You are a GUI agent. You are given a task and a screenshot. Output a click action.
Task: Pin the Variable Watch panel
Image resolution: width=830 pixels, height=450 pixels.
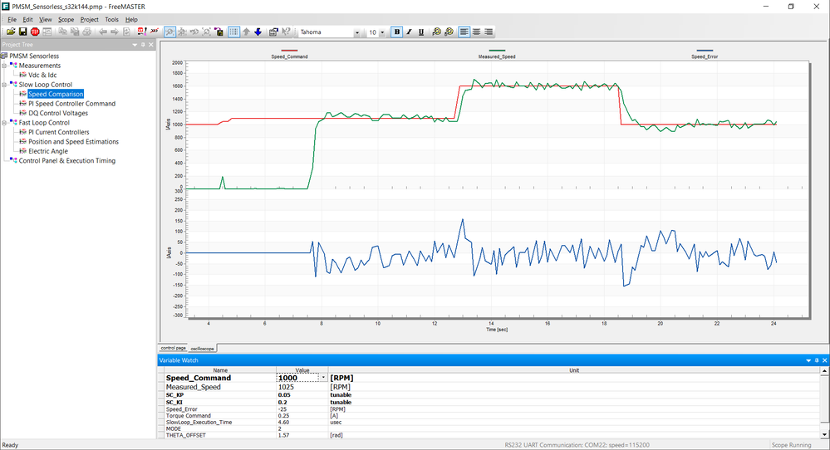click(817, 360)
